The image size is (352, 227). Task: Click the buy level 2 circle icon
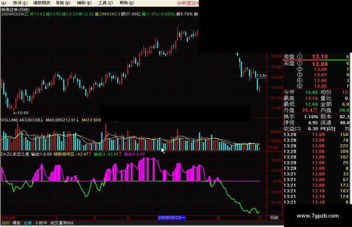(299, 69)
